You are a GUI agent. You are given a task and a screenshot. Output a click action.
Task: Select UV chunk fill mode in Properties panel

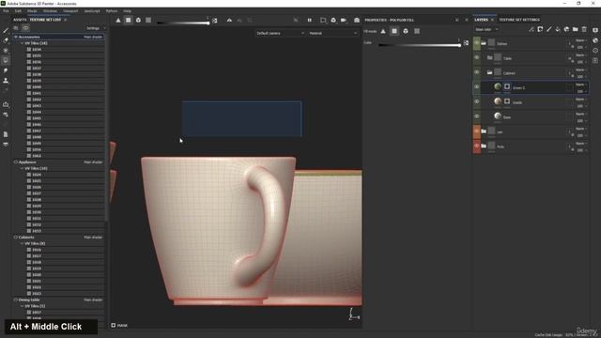[x=417, y=31]
